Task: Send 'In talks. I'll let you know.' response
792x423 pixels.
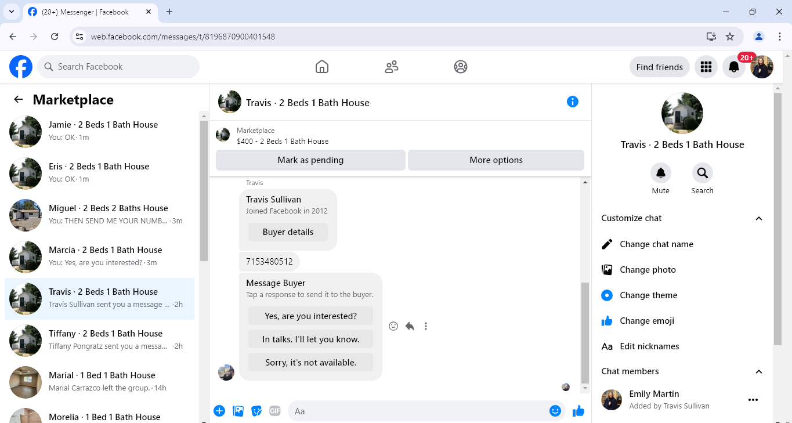Action: point(310,339)
